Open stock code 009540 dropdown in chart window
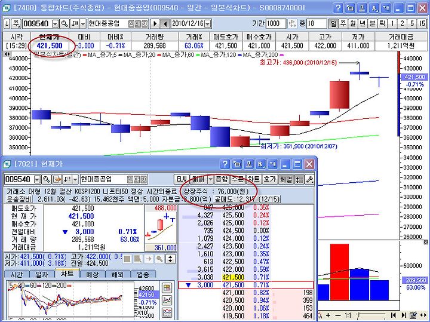430x322 pixels. 56,24
